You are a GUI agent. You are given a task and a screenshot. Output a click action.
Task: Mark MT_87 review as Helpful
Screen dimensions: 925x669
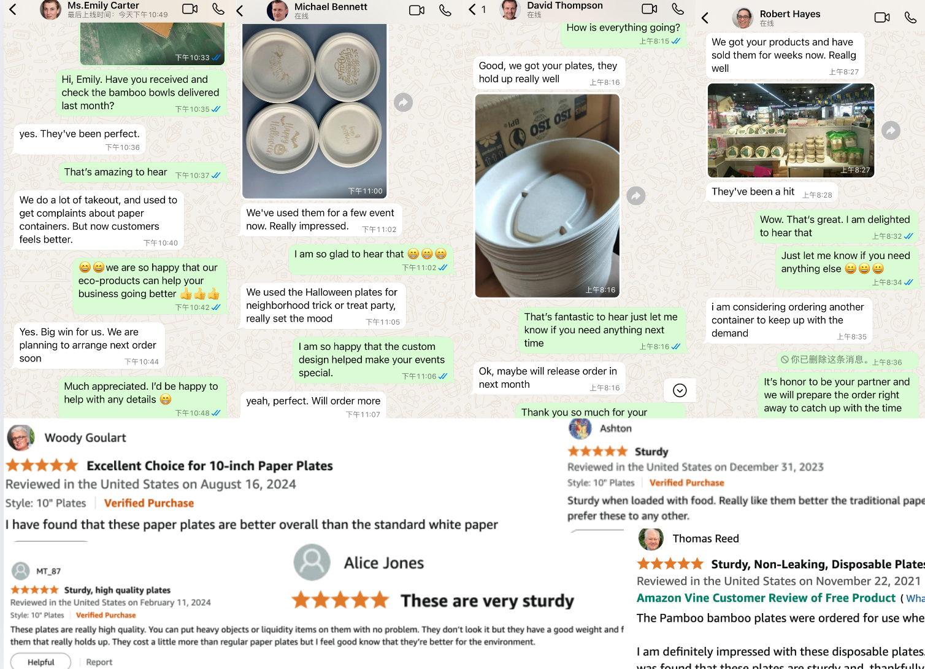tap(40, 662)
